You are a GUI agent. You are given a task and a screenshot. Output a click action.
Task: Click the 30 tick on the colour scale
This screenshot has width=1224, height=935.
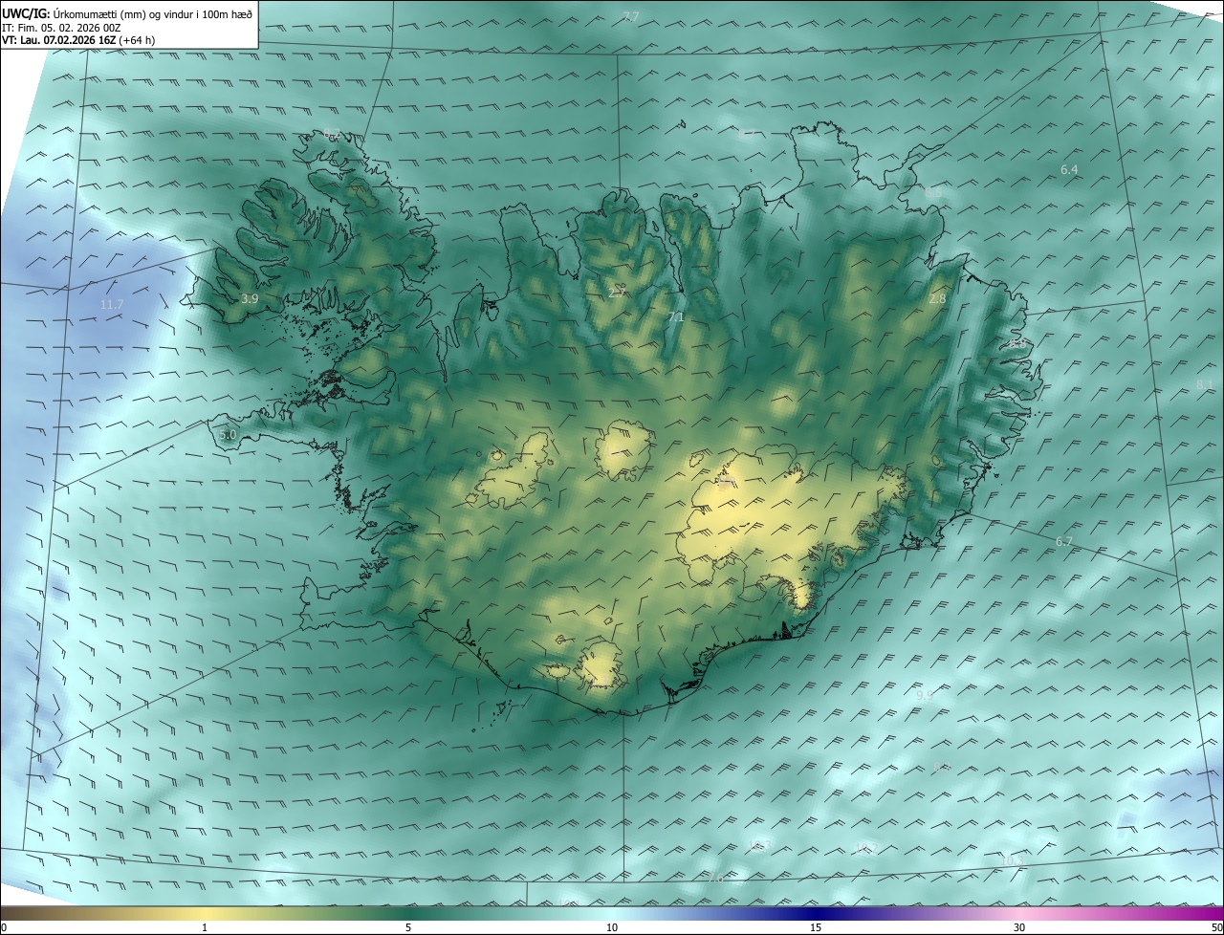click(1019, 927)
